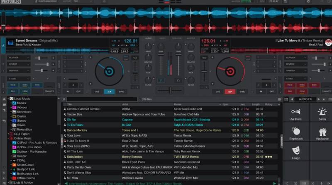Click the Deezer icon in folder tree

point(15,156)
